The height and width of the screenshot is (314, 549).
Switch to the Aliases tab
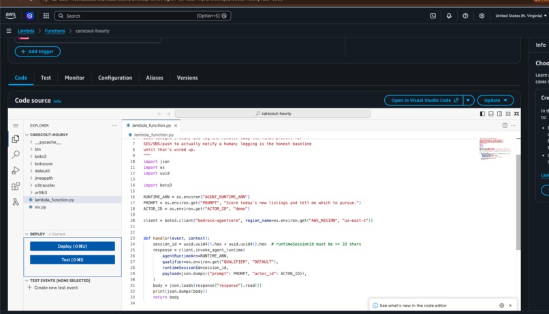(x=155, y=78)
